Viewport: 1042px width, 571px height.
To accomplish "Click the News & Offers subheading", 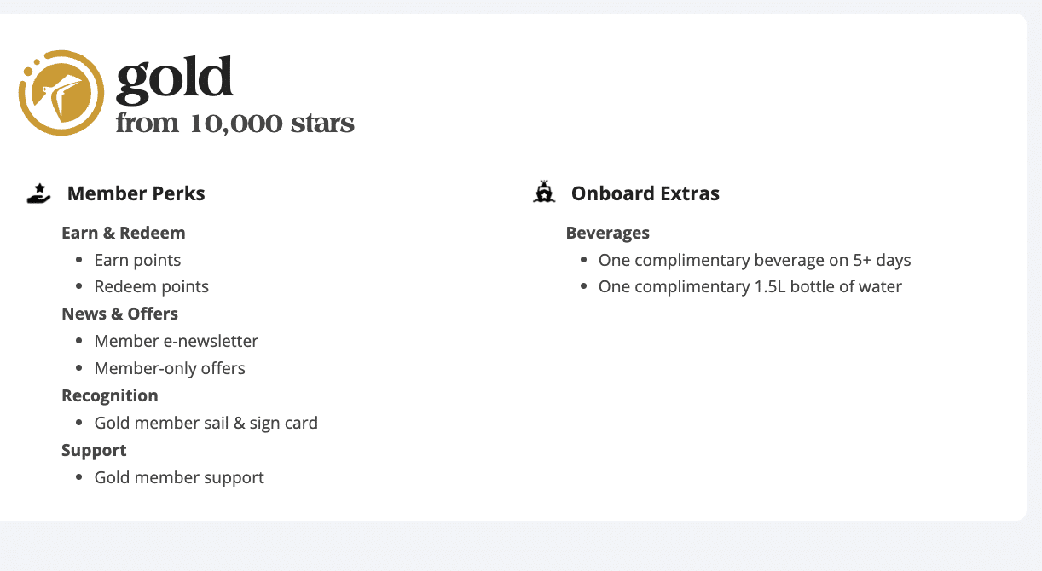I will (120, 314).
